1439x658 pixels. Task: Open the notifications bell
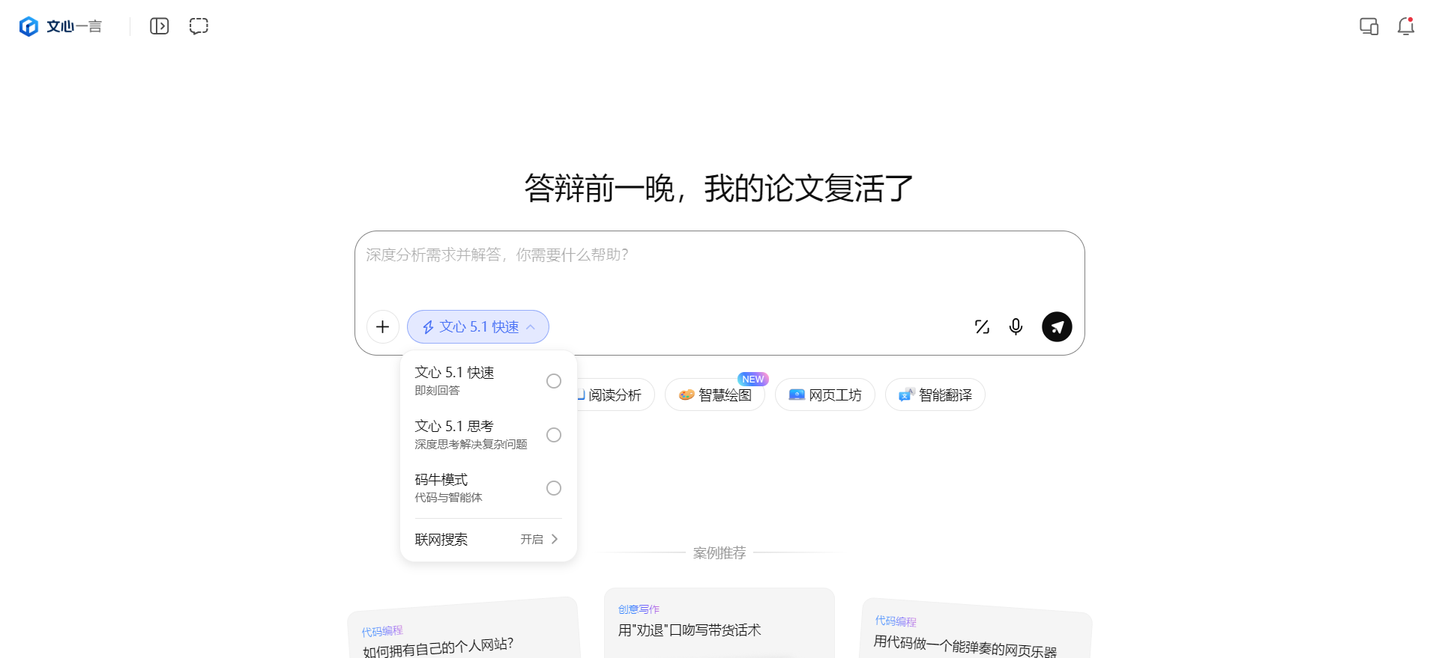pyautogui.click(x=1406, y=26)
